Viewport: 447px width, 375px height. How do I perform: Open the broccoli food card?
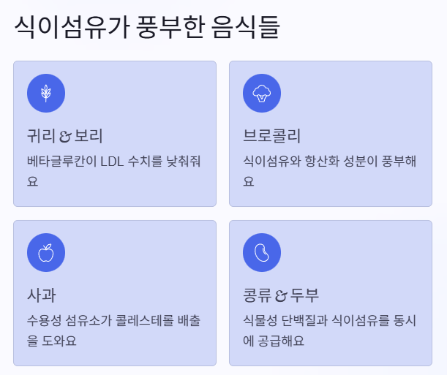coord(331,134)
